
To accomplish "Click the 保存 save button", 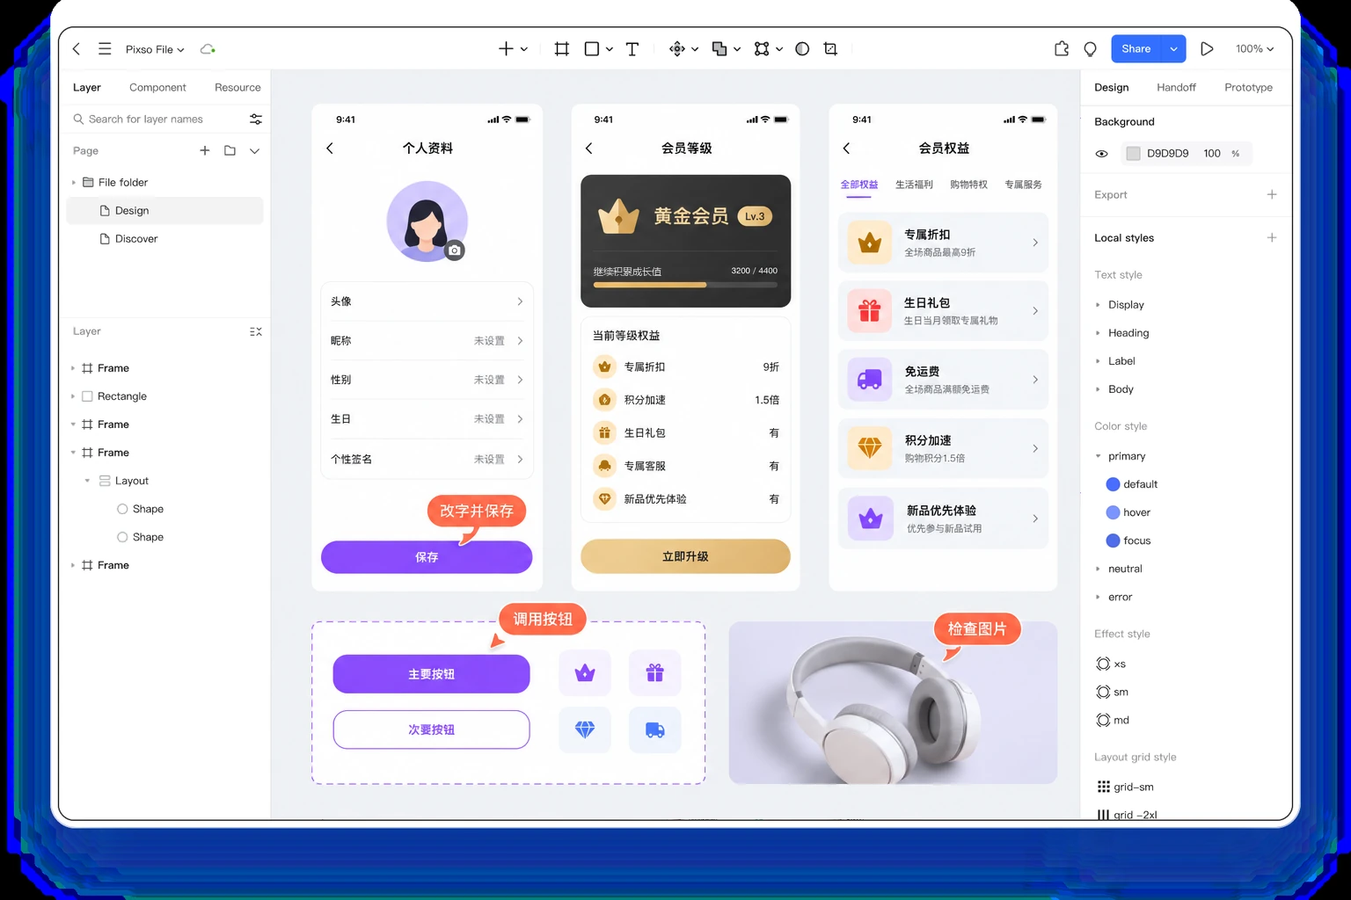I will point(427,557).
